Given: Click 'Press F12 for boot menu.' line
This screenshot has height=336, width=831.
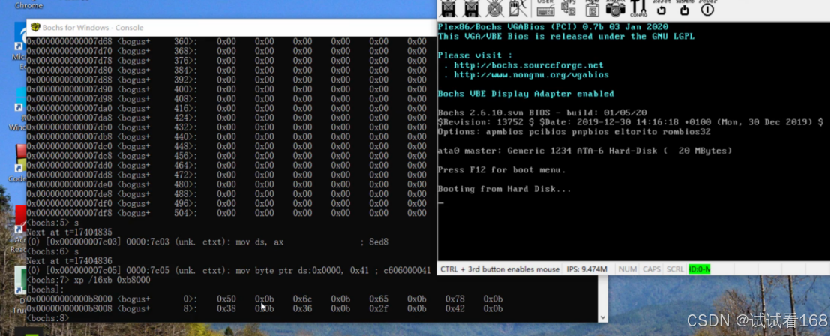Looking at the screenshot, I should point(501,170).
